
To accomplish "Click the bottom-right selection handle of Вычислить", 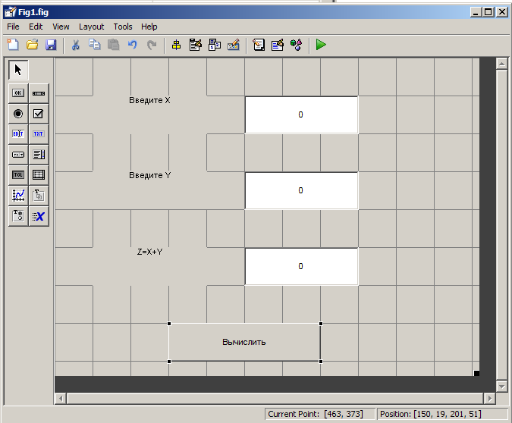I will click(x=321, y=362).
